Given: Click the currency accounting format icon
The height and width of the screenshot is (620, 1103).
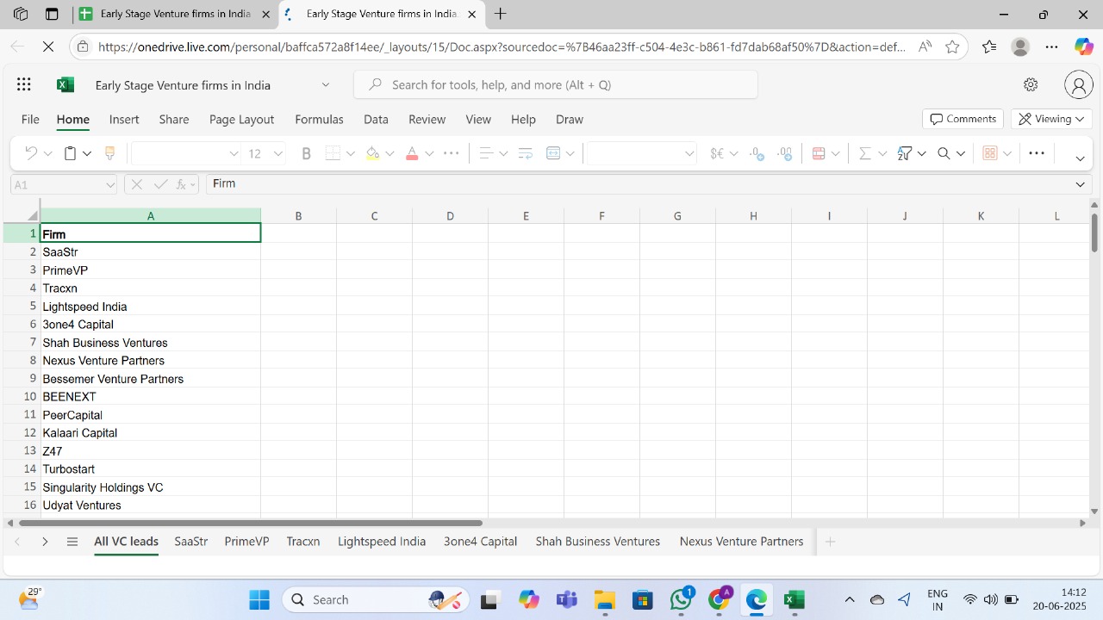Looking at the screenshot, I should (x=717, y=153).
